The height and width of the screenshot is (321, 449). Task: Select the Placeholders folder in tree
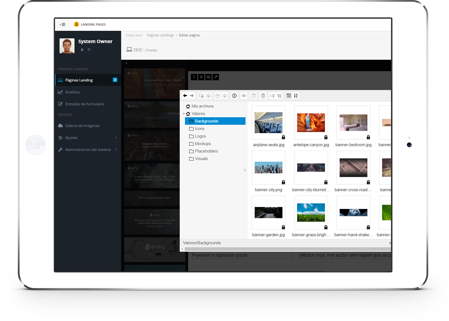click(x=204, y=151)
